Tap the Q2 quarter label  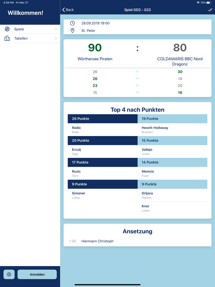point(137,78)
